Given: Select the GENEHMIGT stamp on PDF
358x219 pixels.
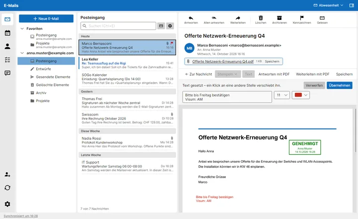Looking at the screenshot, I should coord(305,147).
